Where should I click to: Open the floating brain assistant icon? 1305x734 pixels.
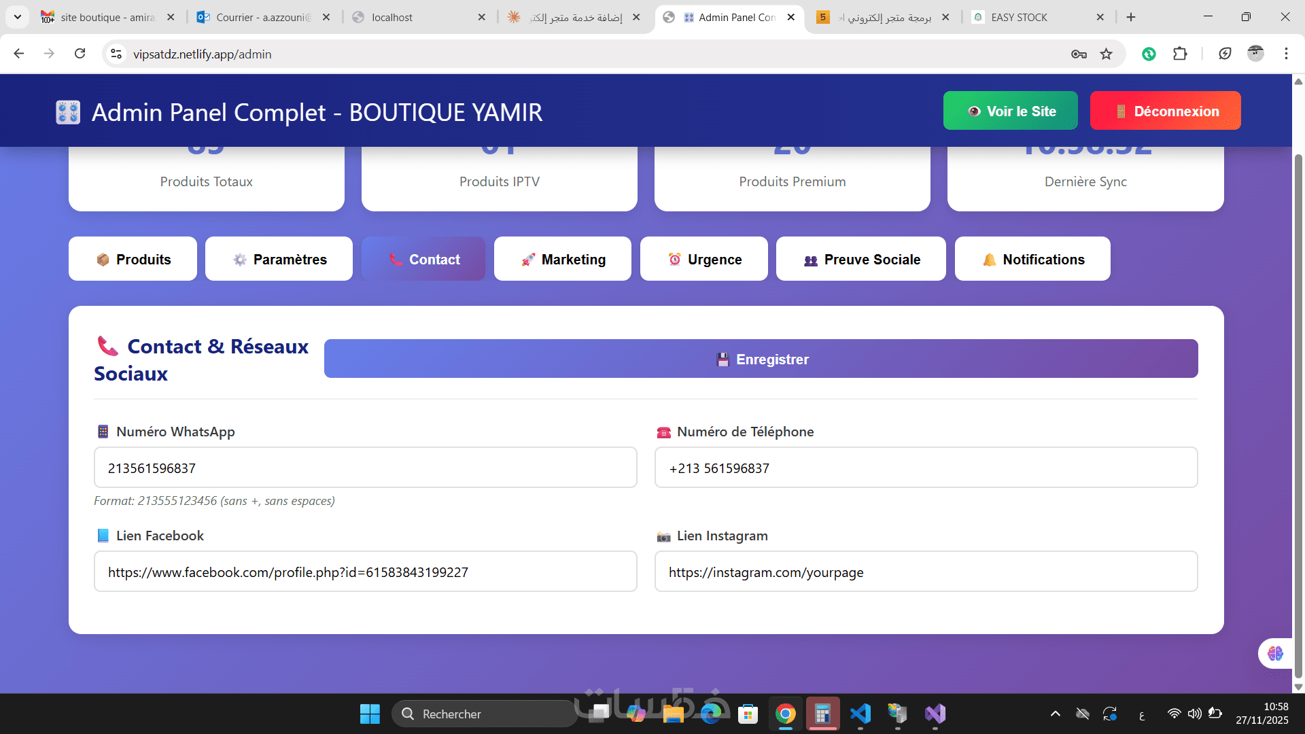click(x=1275, y=654)
